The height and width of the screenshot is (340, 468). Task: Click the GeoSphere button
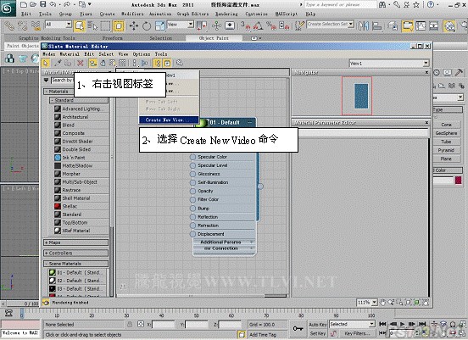446,133
